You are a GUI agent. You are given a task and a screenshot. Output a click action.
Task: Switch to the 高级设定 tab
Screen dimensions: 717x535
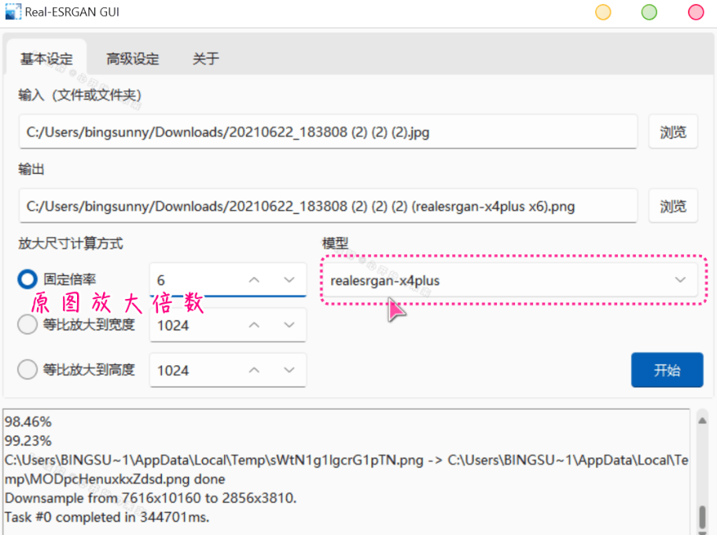(x=132, y=58)
